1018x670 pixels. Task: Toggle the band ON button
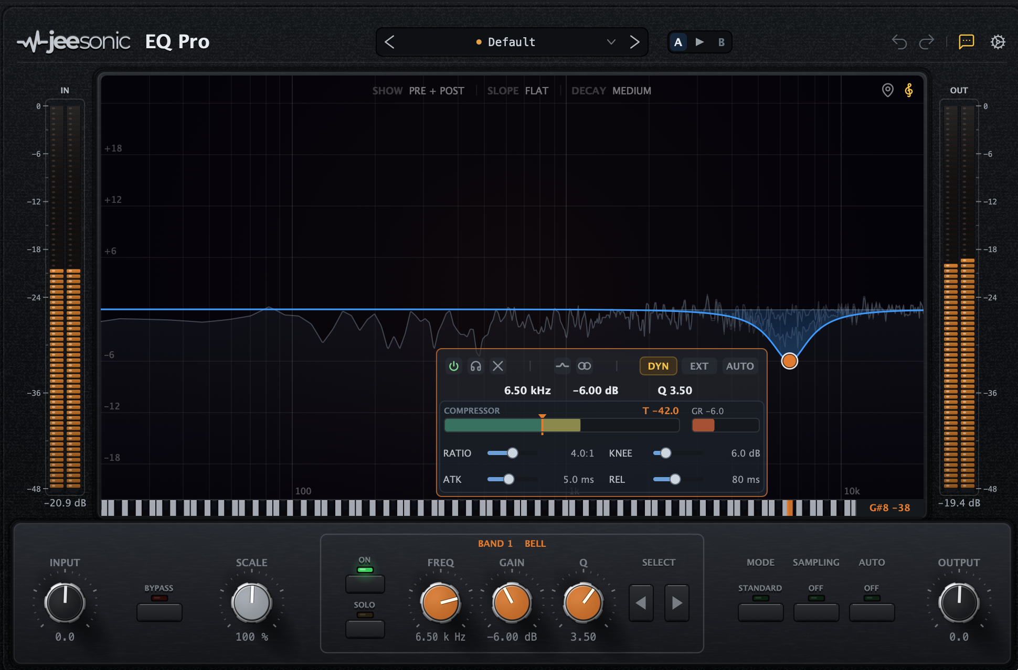click(365, 583)
